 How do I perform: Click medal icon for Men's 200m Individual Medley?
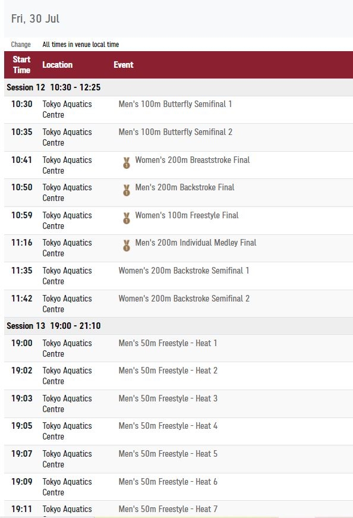click(x=127, y=246)
